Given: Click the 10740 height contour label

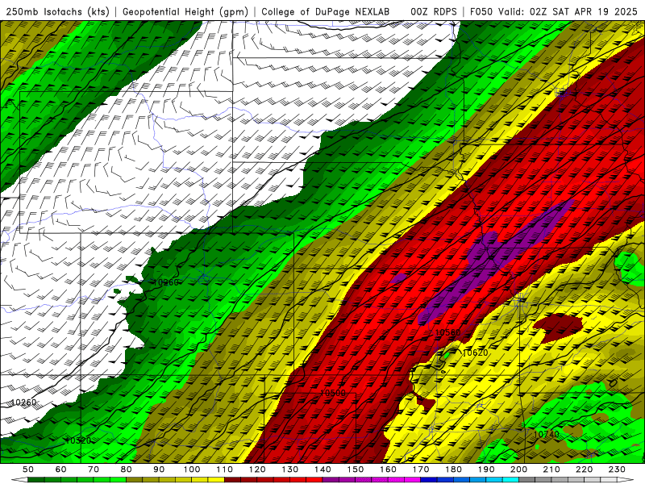Looking at the screenshot, I should click(547, 434).
